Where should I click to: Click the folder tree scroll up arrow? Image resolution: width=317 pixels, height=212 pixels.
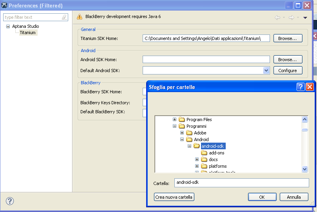point(304,119)
